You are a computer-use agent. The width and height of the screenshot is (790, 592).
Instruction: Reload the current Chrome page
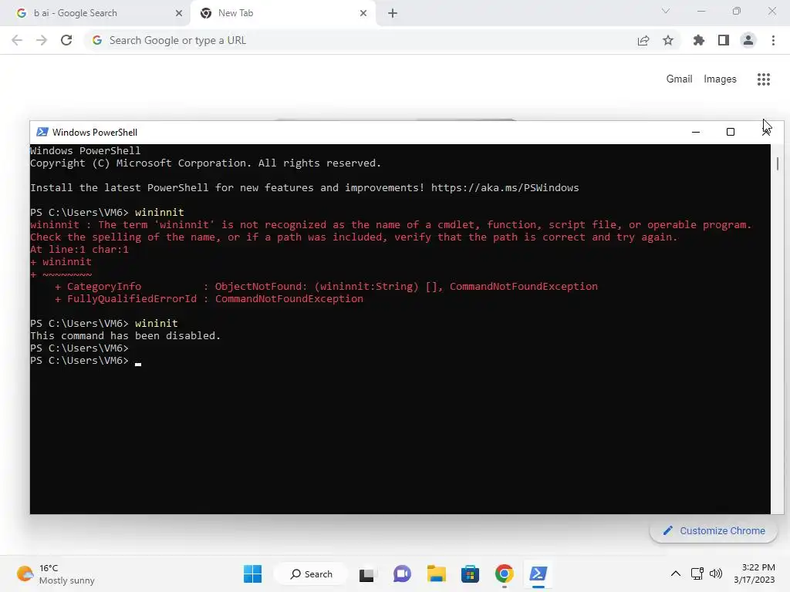coord(66,40)
